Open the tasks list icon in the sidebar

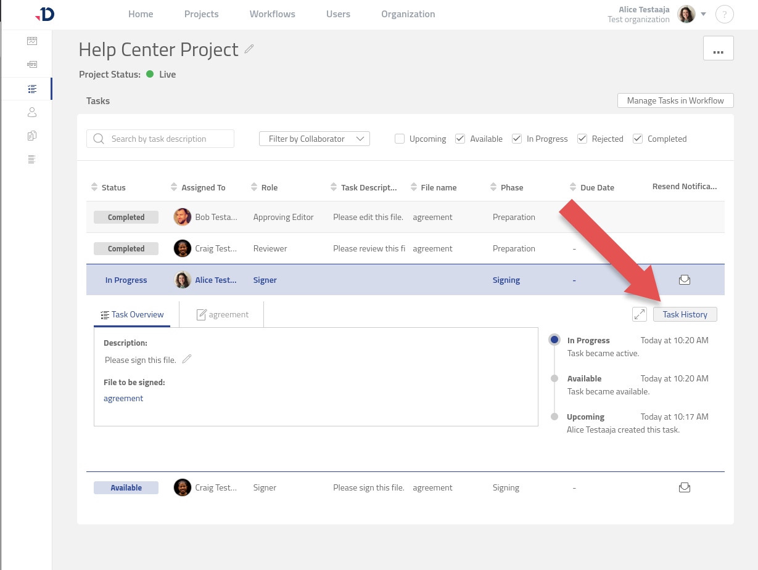click(x=32, y=89)
